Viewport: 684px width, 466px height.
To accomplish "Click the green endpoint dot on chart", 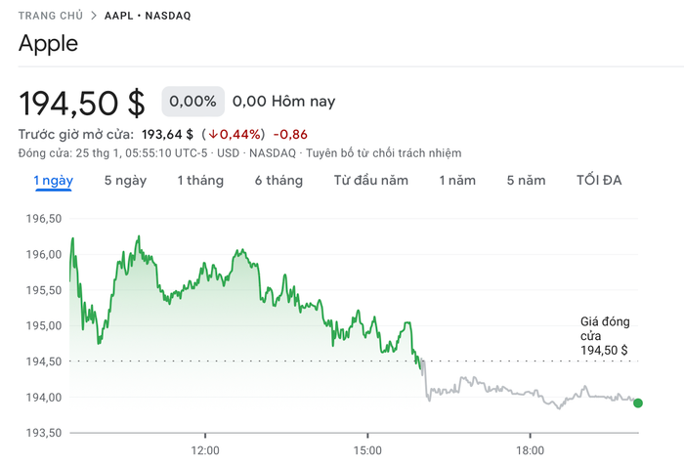I will pyautogui.click(x=638, y=403).
